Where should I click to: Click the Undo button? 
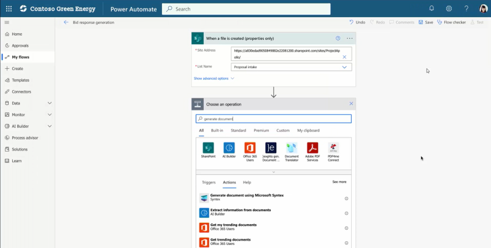[x=357, y=22]
